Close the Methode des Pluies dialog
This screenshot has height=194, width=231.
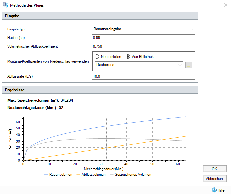click(225, 5)
